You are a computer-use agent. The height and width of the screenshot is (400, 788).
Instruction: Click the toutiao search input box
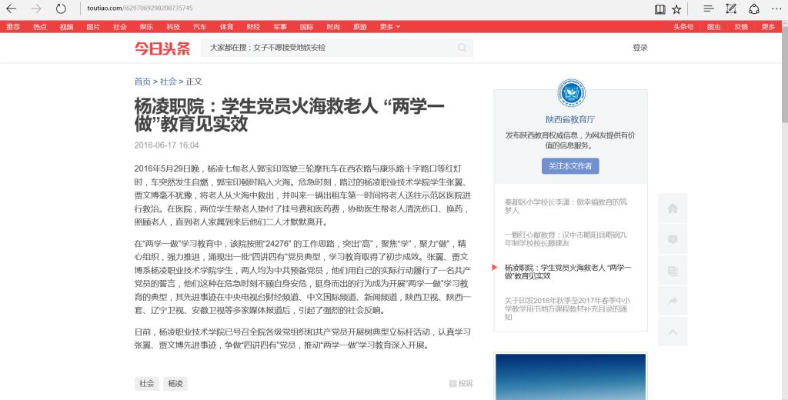(331, 48)
